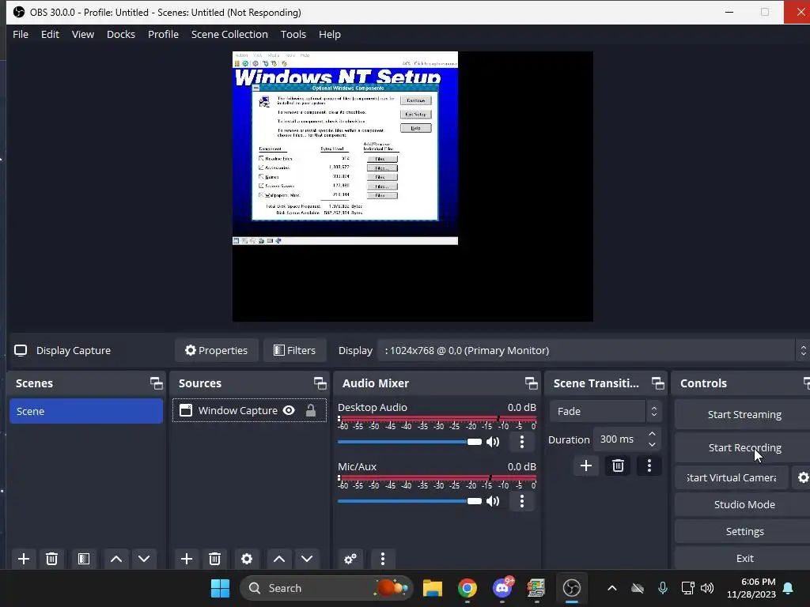The height and width of the screenshot is (607, 810).
Task: Click Start Virtual Camera
Action: click(x=732, y=478)
